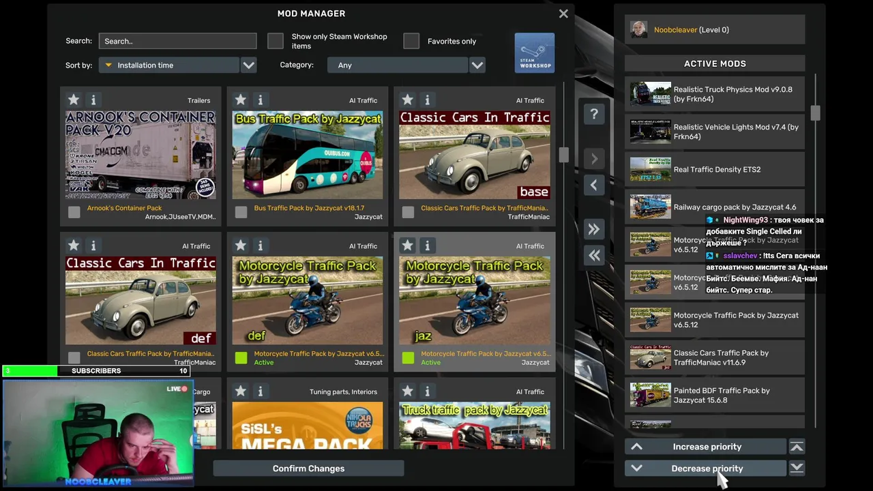Click Bus Traffic Pack thumbnail image
873x491 pixels.
tap(308, 155)
